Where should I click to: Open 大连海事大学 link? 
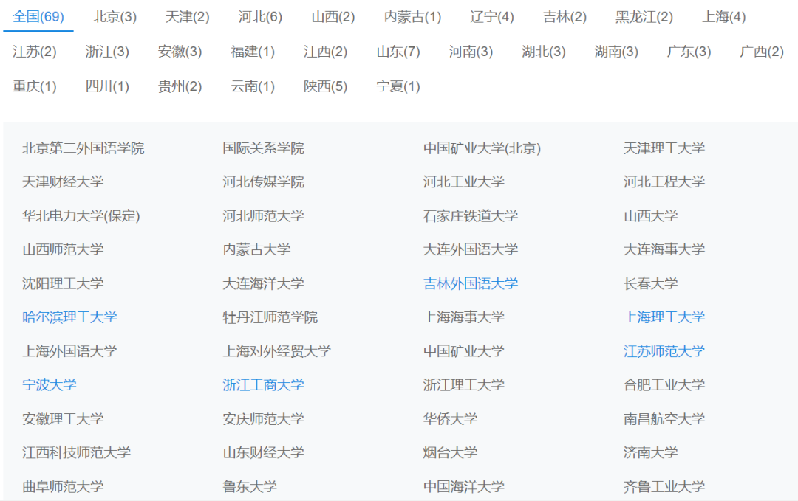point(664,249)
